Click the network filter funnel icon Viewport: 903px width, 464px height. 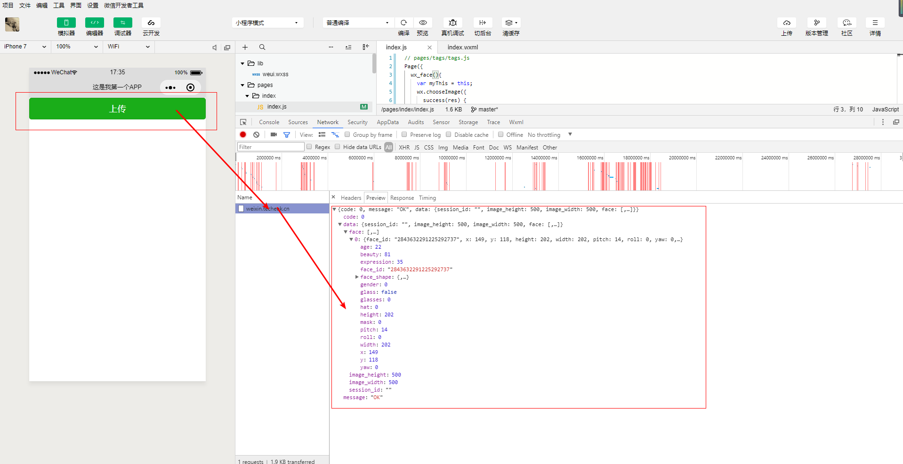pyautogui.click(x=286, y=134)
